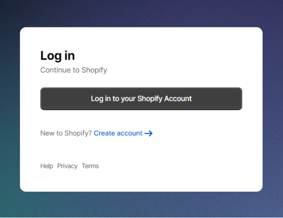
Task: Click the background right of the login card
Action: point(273,109)
